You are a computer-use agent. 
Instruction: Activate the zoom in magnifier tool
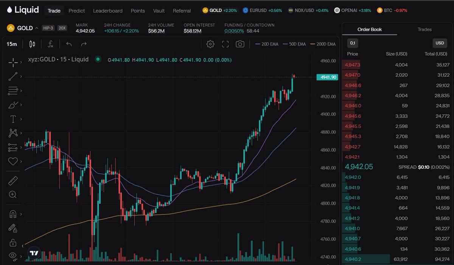click(x=13, y=195)
